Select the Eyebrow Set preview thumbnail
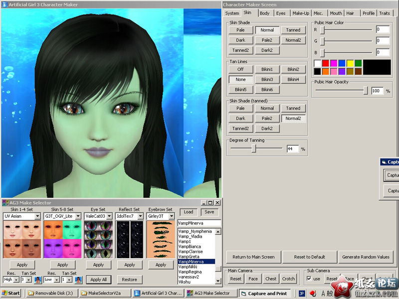This screenshot has width=399, height=299. click(161, 239)
